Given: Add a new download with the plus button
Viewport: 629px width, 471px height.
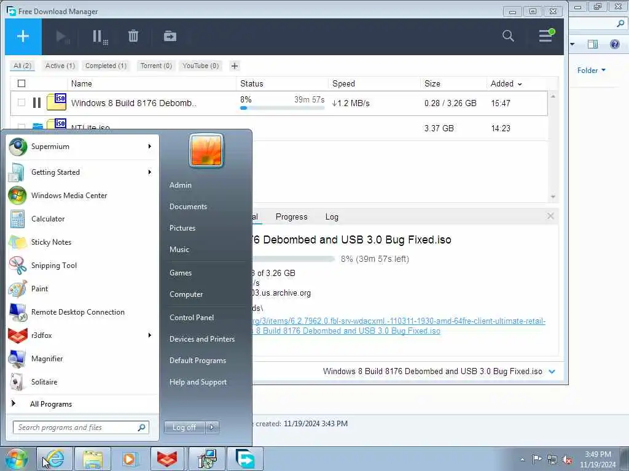Looking at the screenshot, I should [x=23, y=36].
